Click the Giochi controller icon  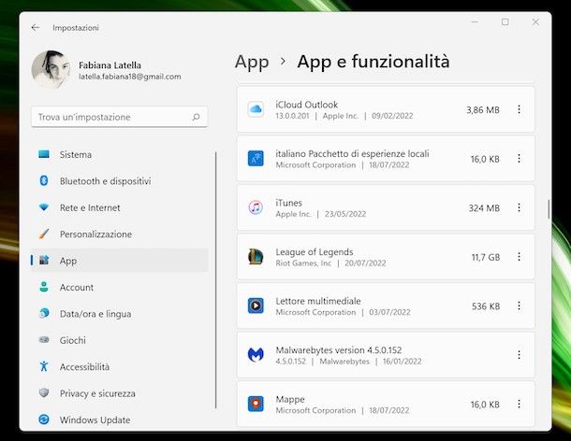(x=44, y=340)
